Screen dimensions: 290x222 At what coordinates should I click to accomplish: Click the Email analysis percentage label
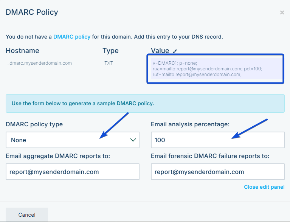(190, 124)
